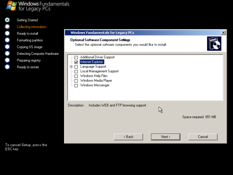This screenshot has width=233, height=175.
Task: Click the software box and CD icon
Action: coord(214,43)
